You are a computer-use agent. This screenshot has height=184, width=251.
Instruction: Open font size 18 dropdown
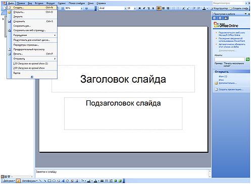point(135,8)
